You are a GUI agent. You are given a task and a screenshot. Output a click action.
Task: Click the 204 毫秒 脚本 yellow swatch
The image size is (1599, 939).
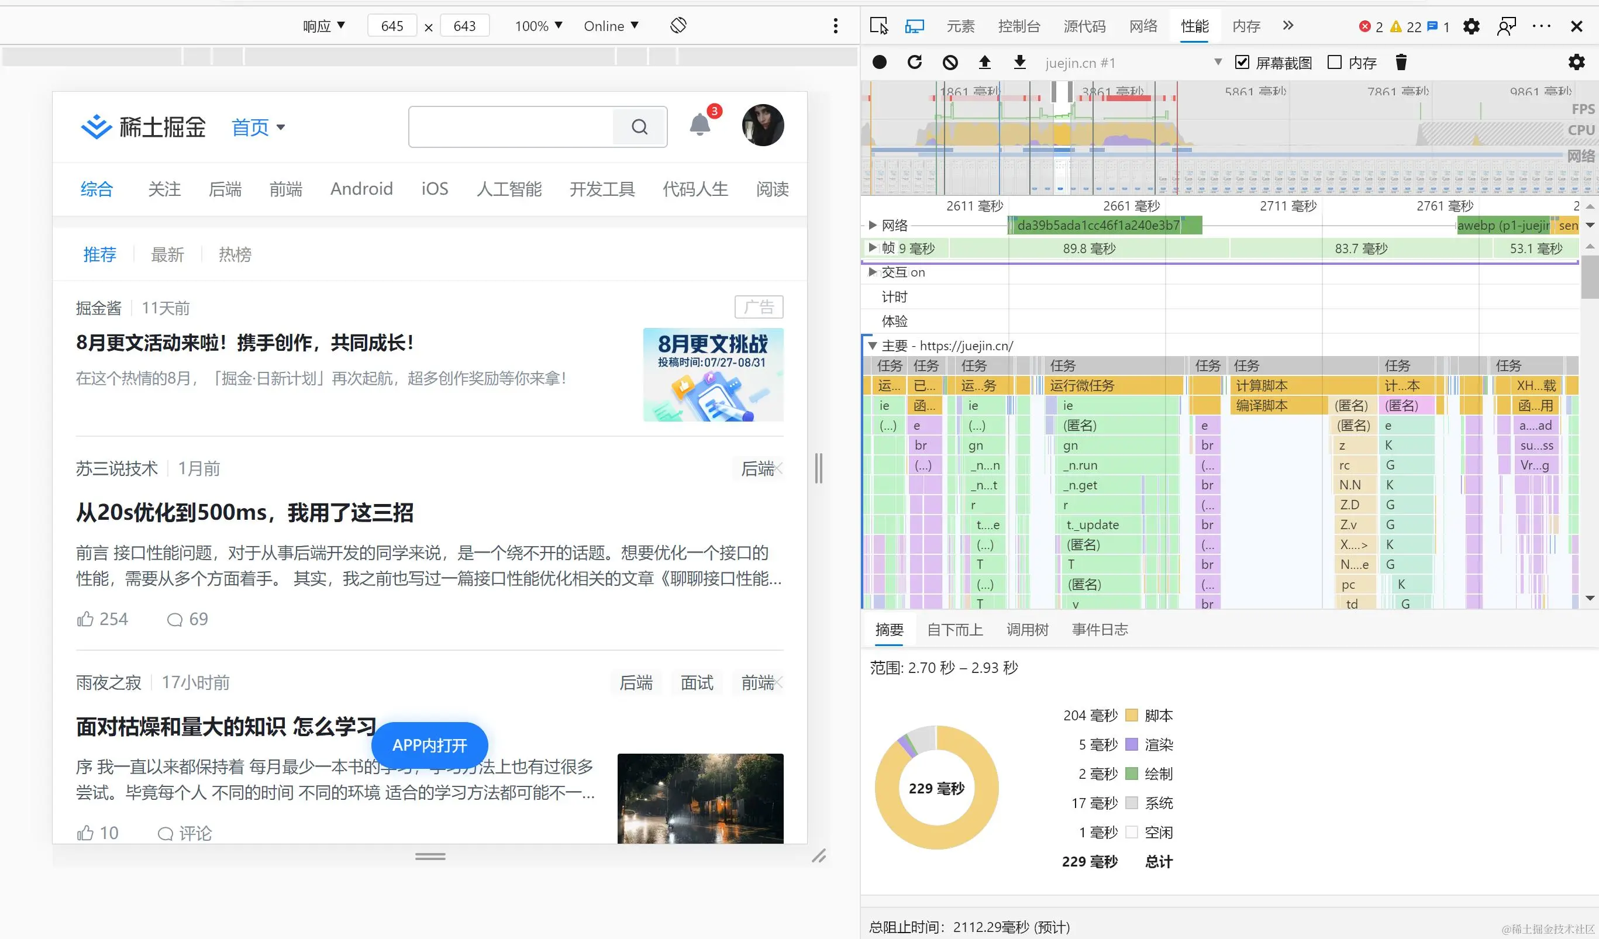pos(1131,716)
